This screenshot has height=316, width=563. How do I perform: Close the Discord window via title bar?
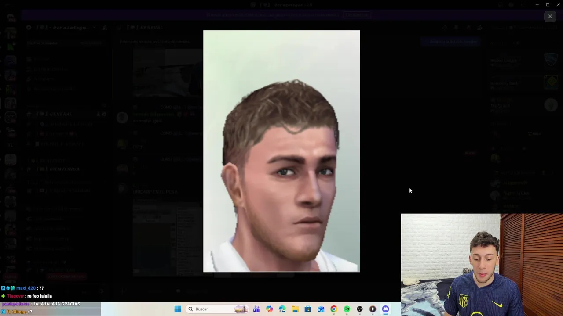click(x=558, y=4)
